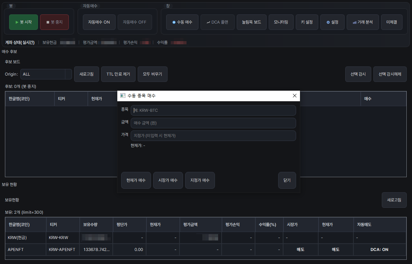Screen dimensions: 412x264
Task: Stop the bot using the stop icon
Action: click(x=54, y=21)
